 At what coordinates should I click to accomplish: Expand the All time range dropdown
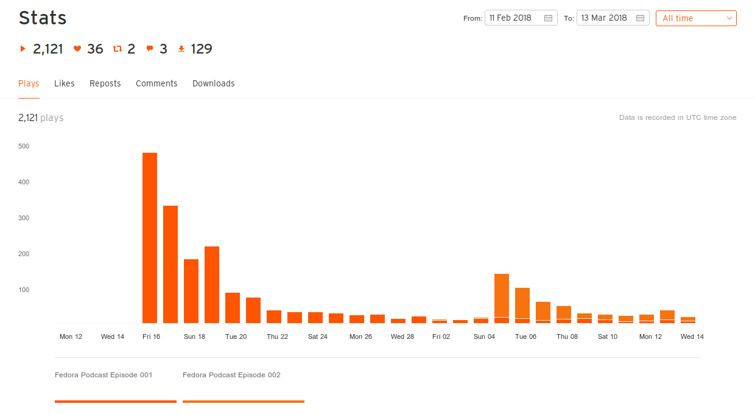coord(696,18)
